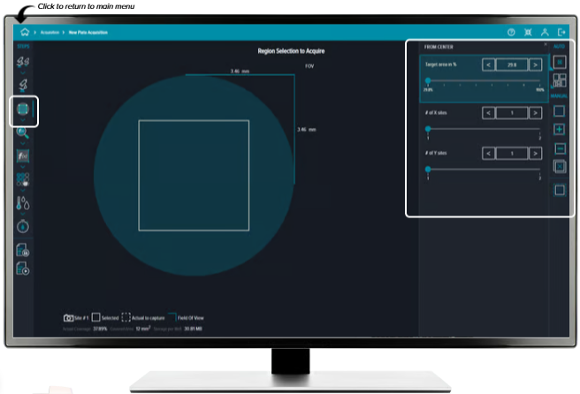This screenshot has width=580, height=394.
Task: Select the Auto multi-site grid layout icon
Action: [x=560, y=80]
